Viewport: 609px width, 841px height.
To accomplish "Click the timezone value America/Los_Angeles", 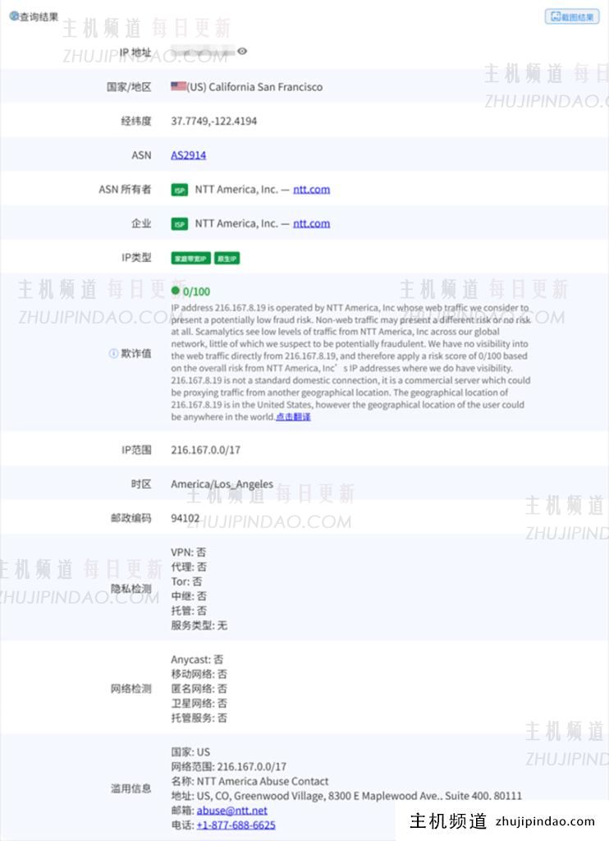I will pos(222,485).
